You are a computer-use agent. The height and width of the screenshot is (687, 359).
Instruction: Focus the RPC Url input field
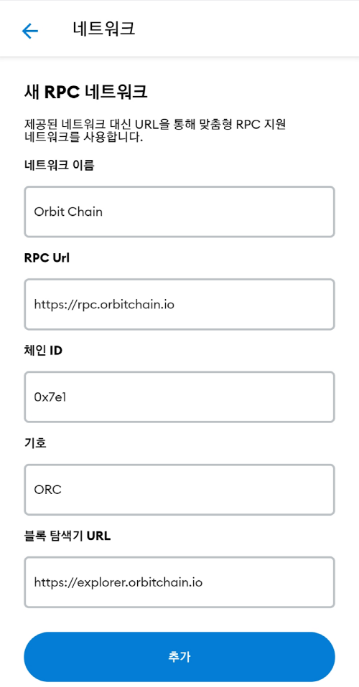[179, 304]
